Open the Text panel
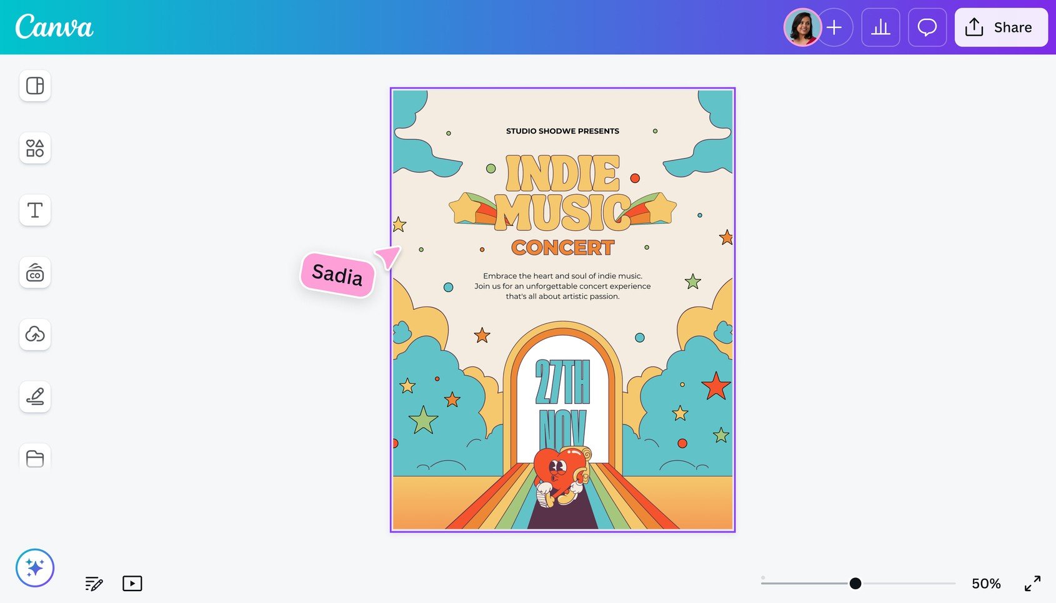Viewport: 1056px width, 603px height. (35, 210)
